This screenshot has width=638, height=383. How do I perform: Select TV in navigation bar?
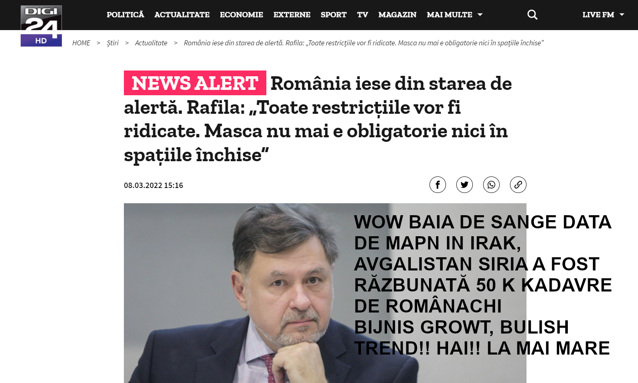[x=363, y=15]
